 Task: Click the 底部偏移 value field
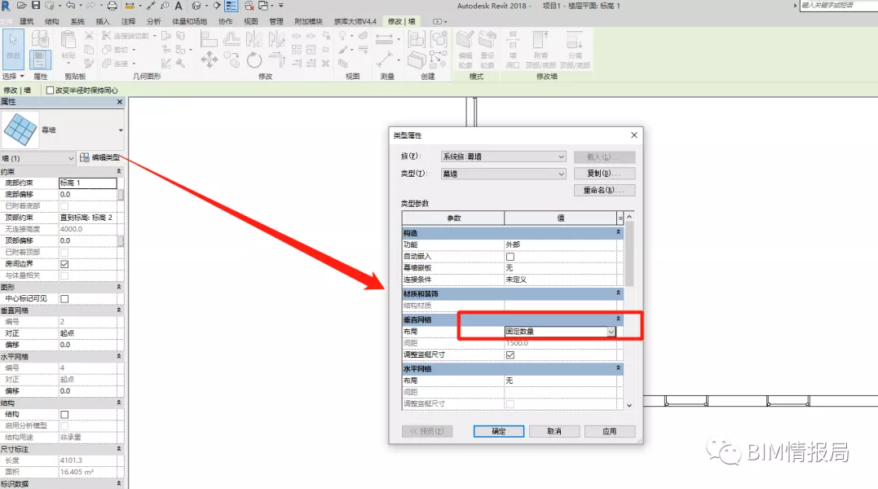tap(87, 195)
